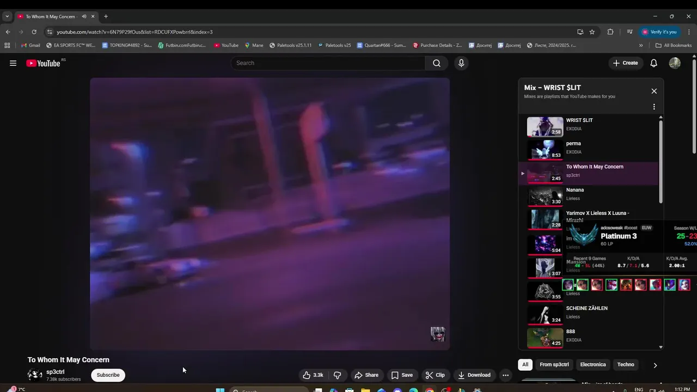Click Verify it's you profile button
This screenshot has width=697, height=392.
point(659,32)
